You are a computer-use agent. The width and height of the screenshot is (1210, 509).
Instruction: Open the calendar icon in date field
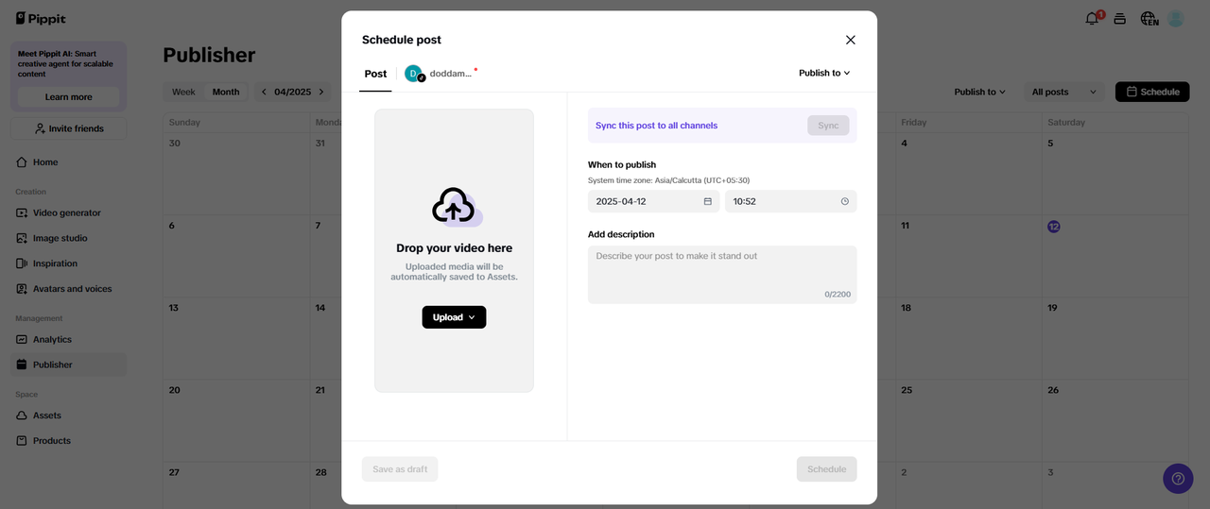[707, 201]
